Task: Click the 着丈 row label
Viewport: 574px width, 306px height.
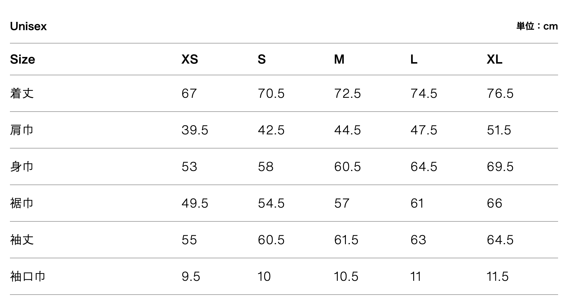Action: (x=22, y=93)
